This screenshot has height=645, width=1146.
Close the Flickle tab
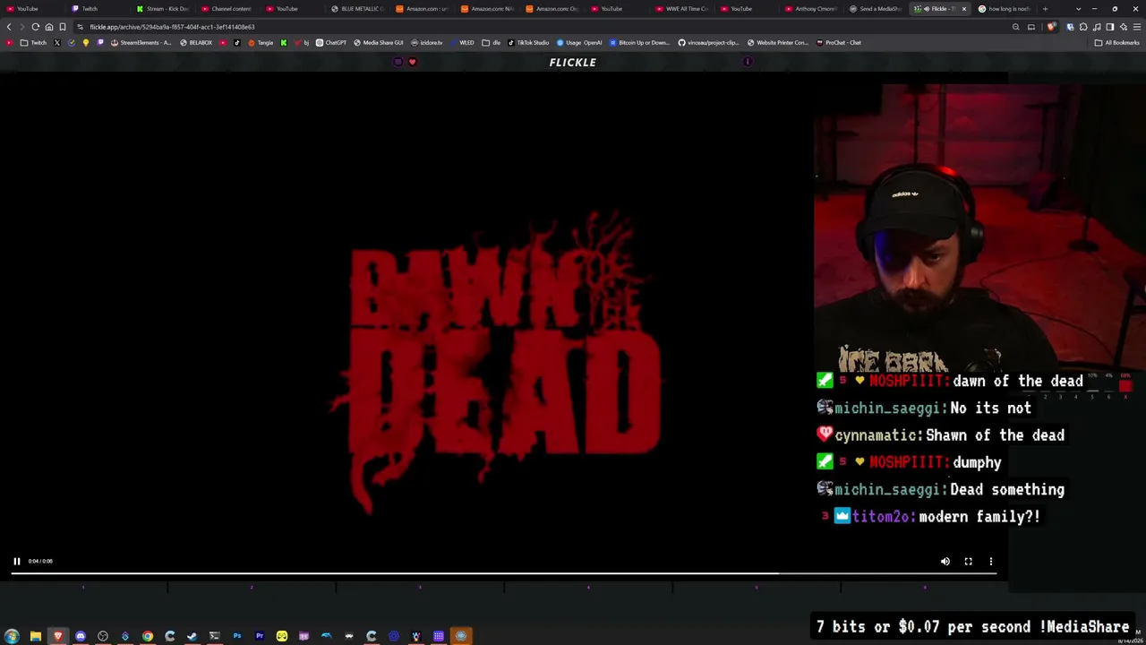964,9
